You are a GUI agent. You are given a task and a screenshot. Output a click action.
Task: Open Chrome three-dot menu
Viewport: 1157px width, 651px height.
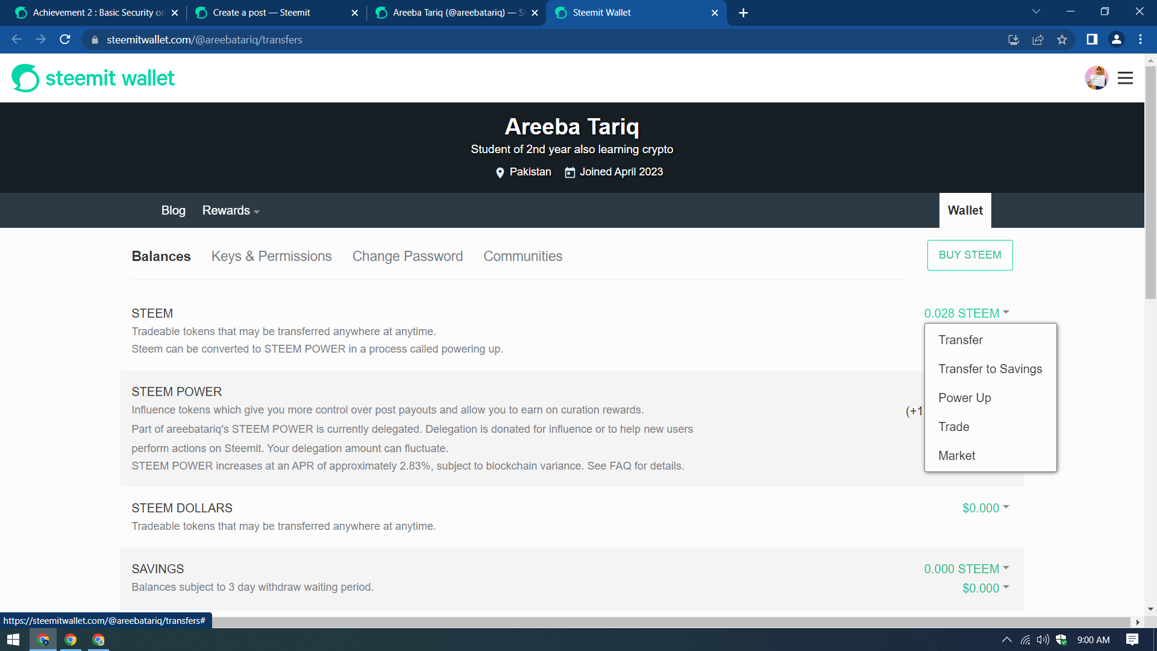coord(1140,40)
